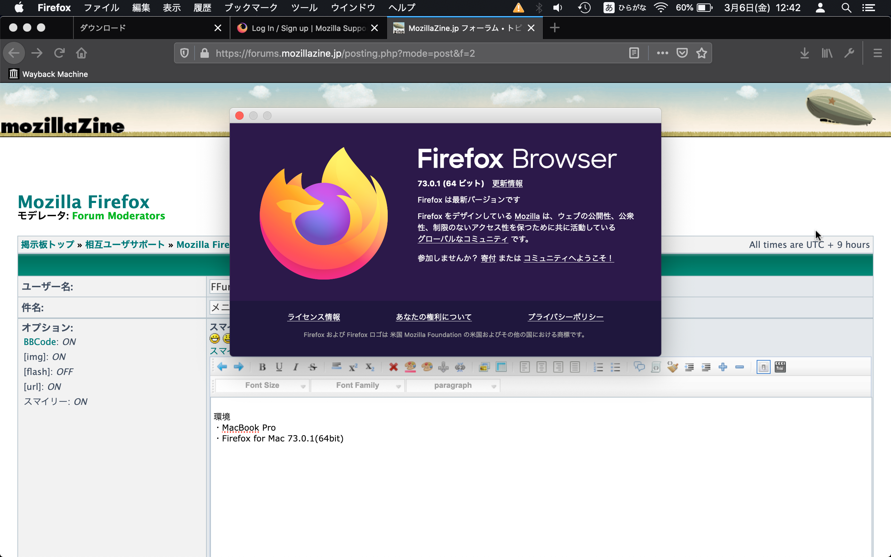
Task: Click the undo arrow in editor toolbar
Action: point(222,367)
